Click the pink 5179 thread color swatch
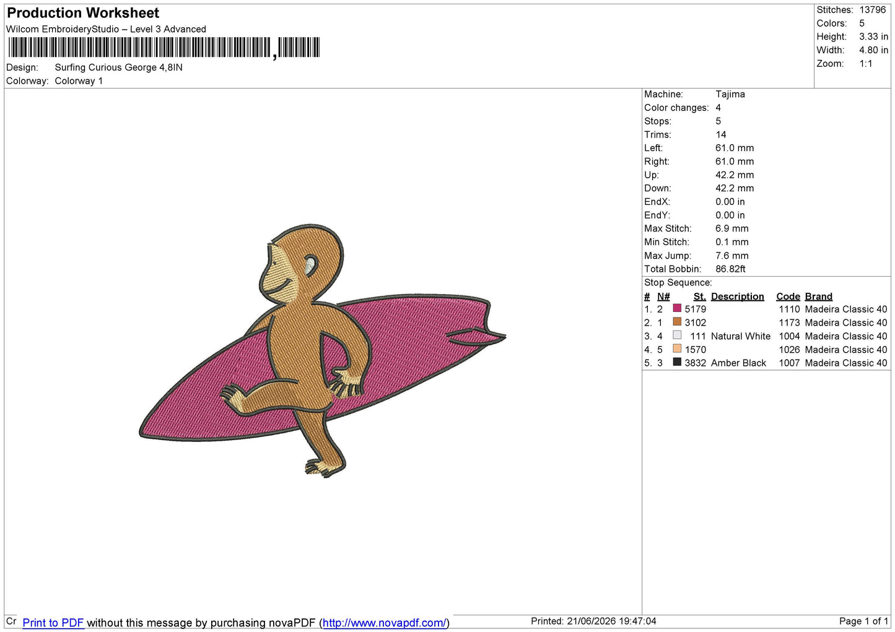This screenshot has width=895, height=632. click(x=677, y=308)
